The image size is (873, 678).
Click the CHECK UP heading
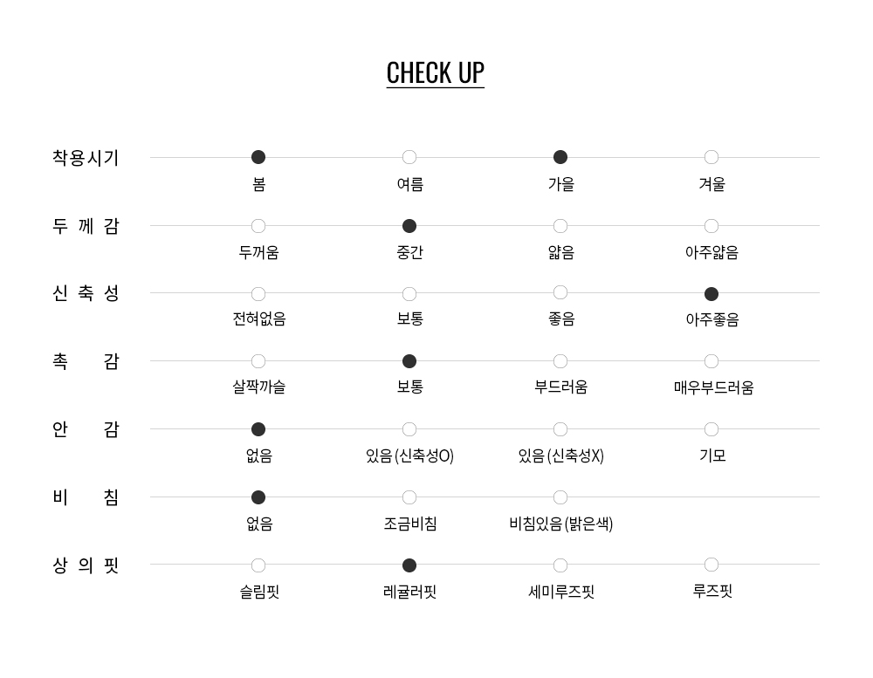[x=436, y=72]
